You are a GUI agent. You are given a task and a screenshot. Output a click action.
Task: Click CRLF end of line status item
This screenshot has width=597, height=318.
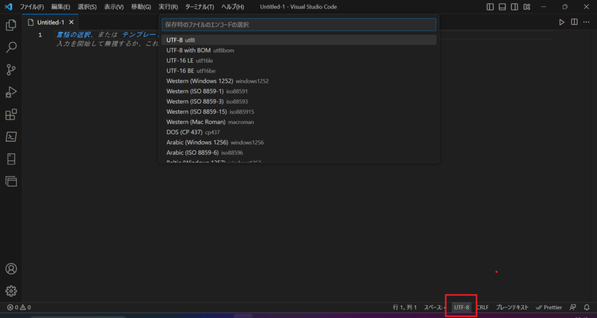point(482,308)
